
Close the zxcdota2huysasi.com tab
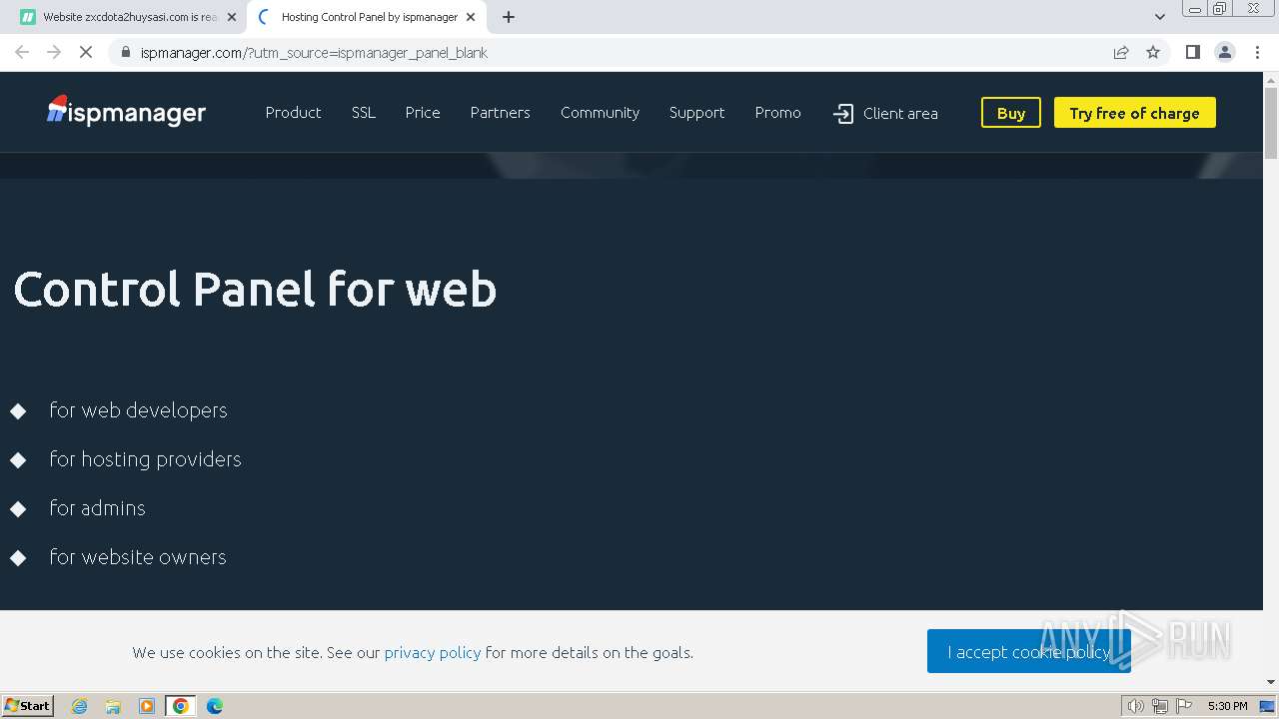tap(232, 17)
